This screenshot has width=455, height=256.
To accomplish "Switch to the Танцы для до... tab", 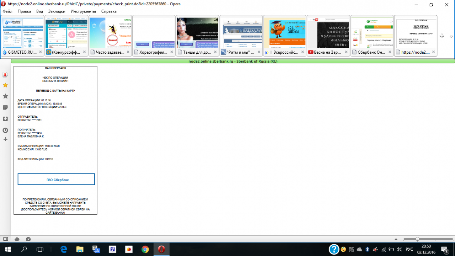I will coord(198,36).
